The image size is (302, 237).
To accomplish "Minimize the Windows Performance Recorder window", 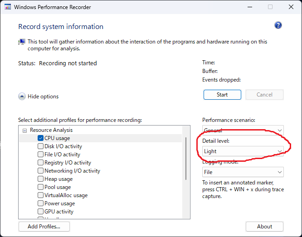I will 250,7.
